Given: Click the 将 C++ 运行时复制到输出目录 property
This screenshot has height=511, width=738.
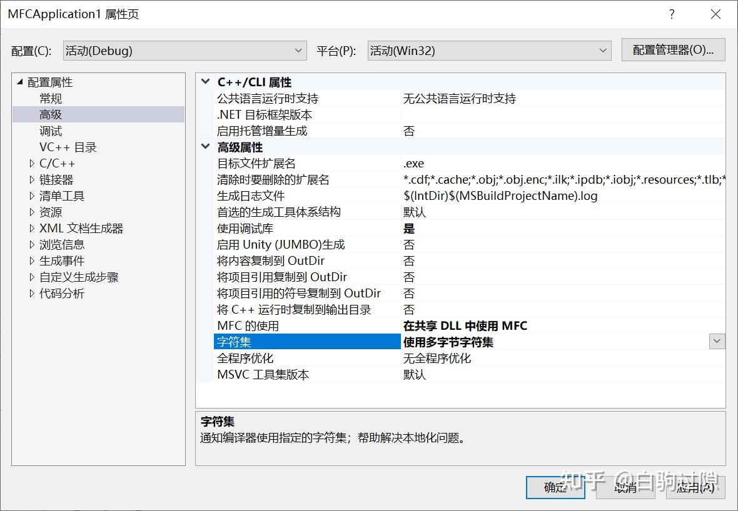Looking at the screenshot, I should point(469,309).
